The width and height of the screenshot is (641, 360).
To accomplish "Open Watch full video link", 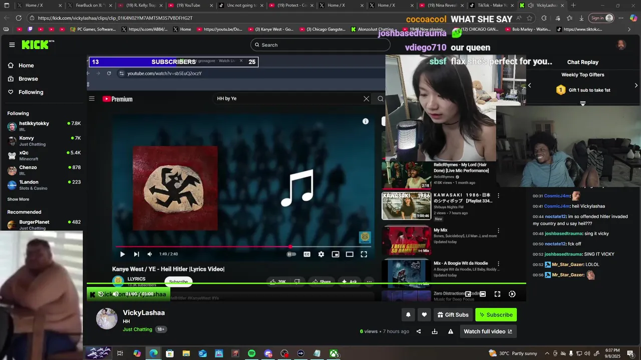I will [488, 331].
